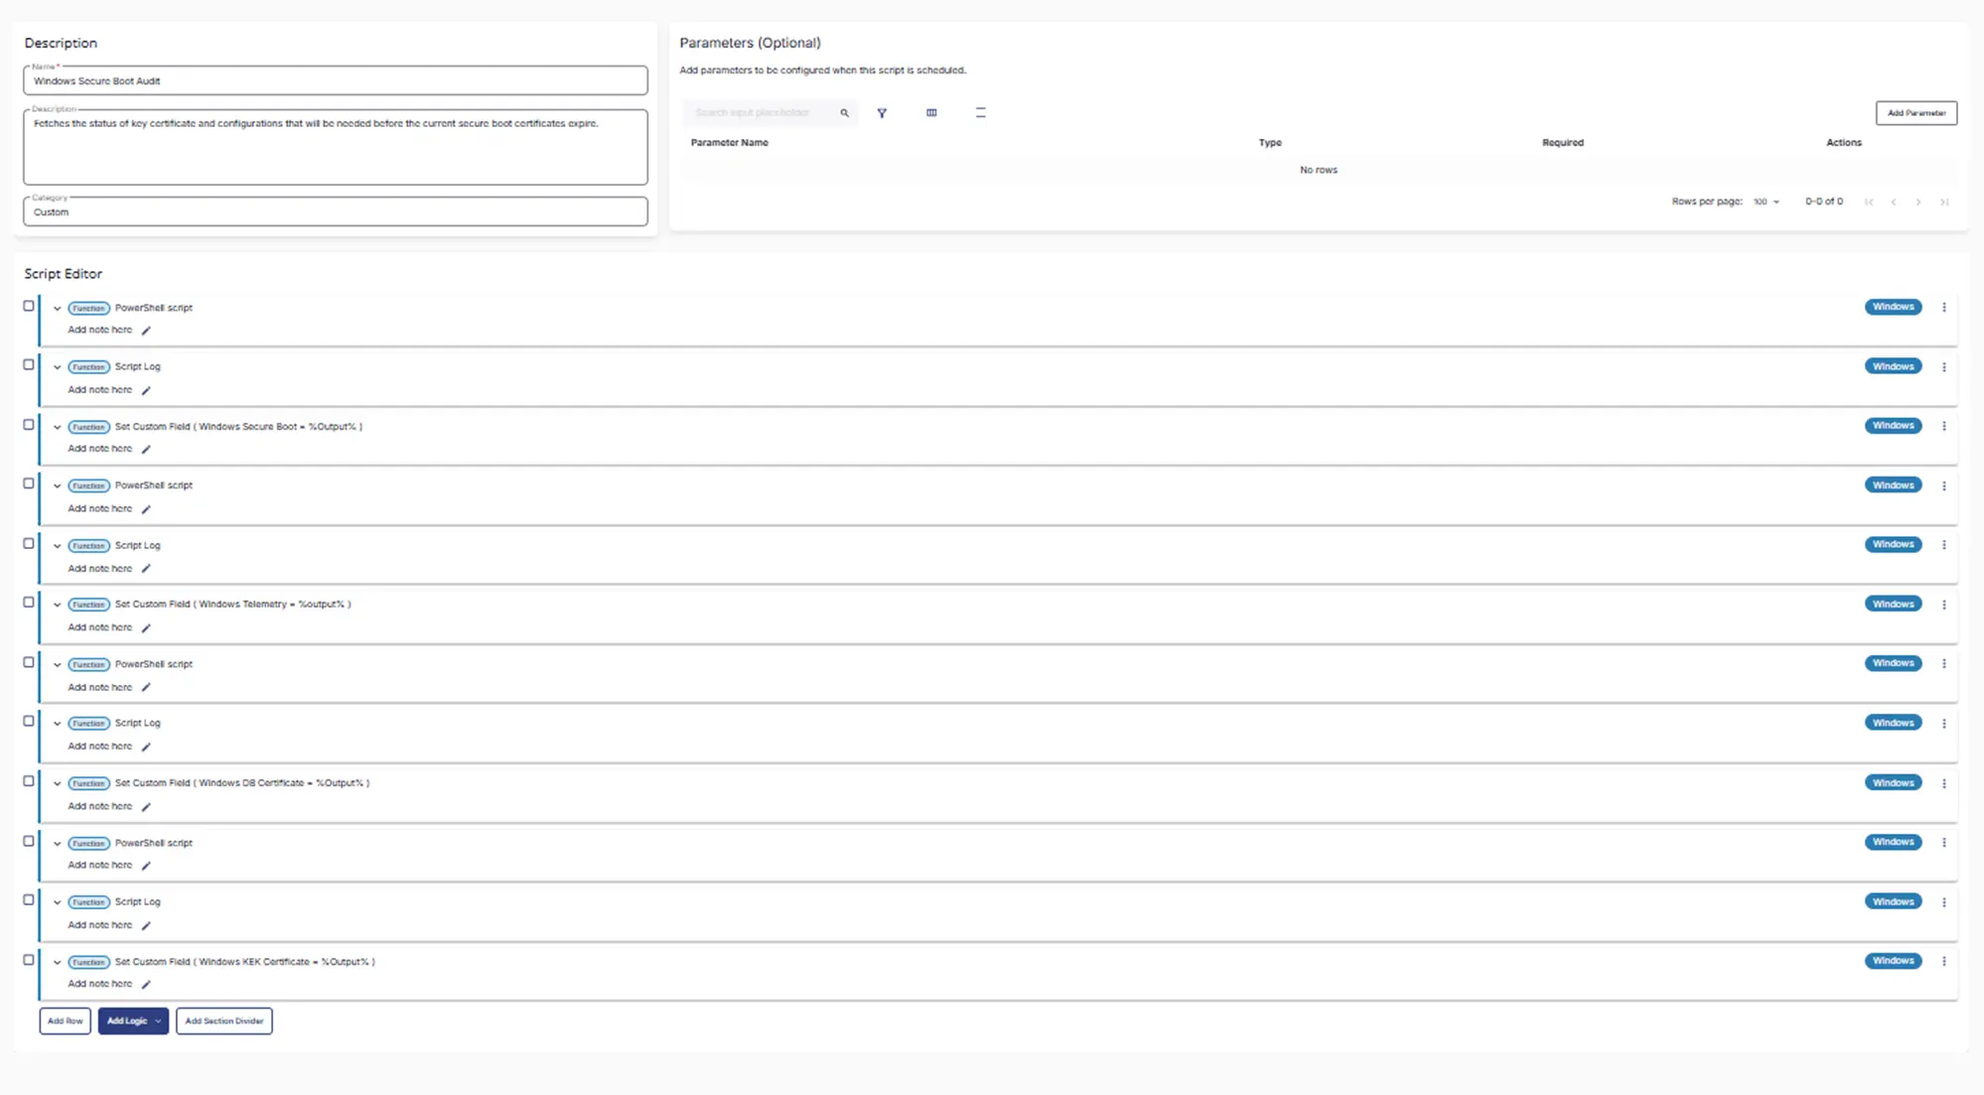Sort by Parameter Name column header
The image size is (1984, 1095).
pos(729,143)
